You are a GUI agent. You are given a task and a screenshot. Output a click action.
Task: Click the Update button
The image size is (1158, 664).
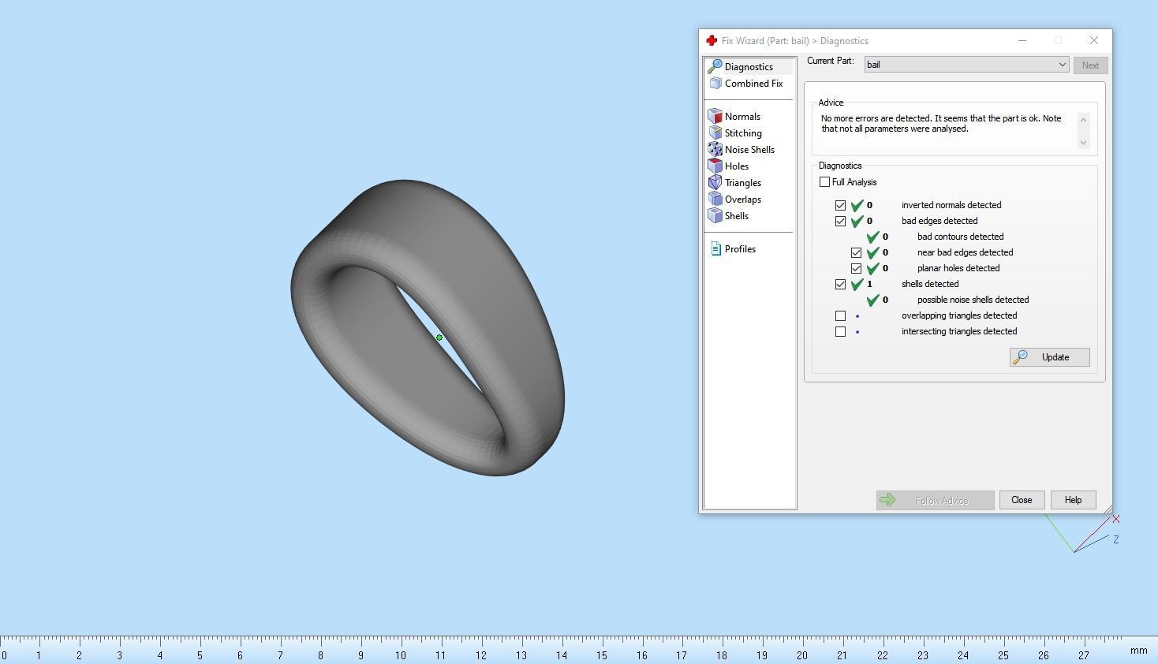(1050, 357)
